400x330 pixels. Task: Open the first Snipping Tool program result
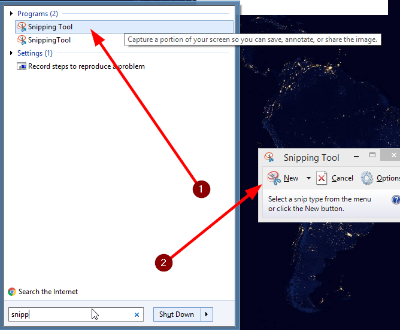click(50, 27)
